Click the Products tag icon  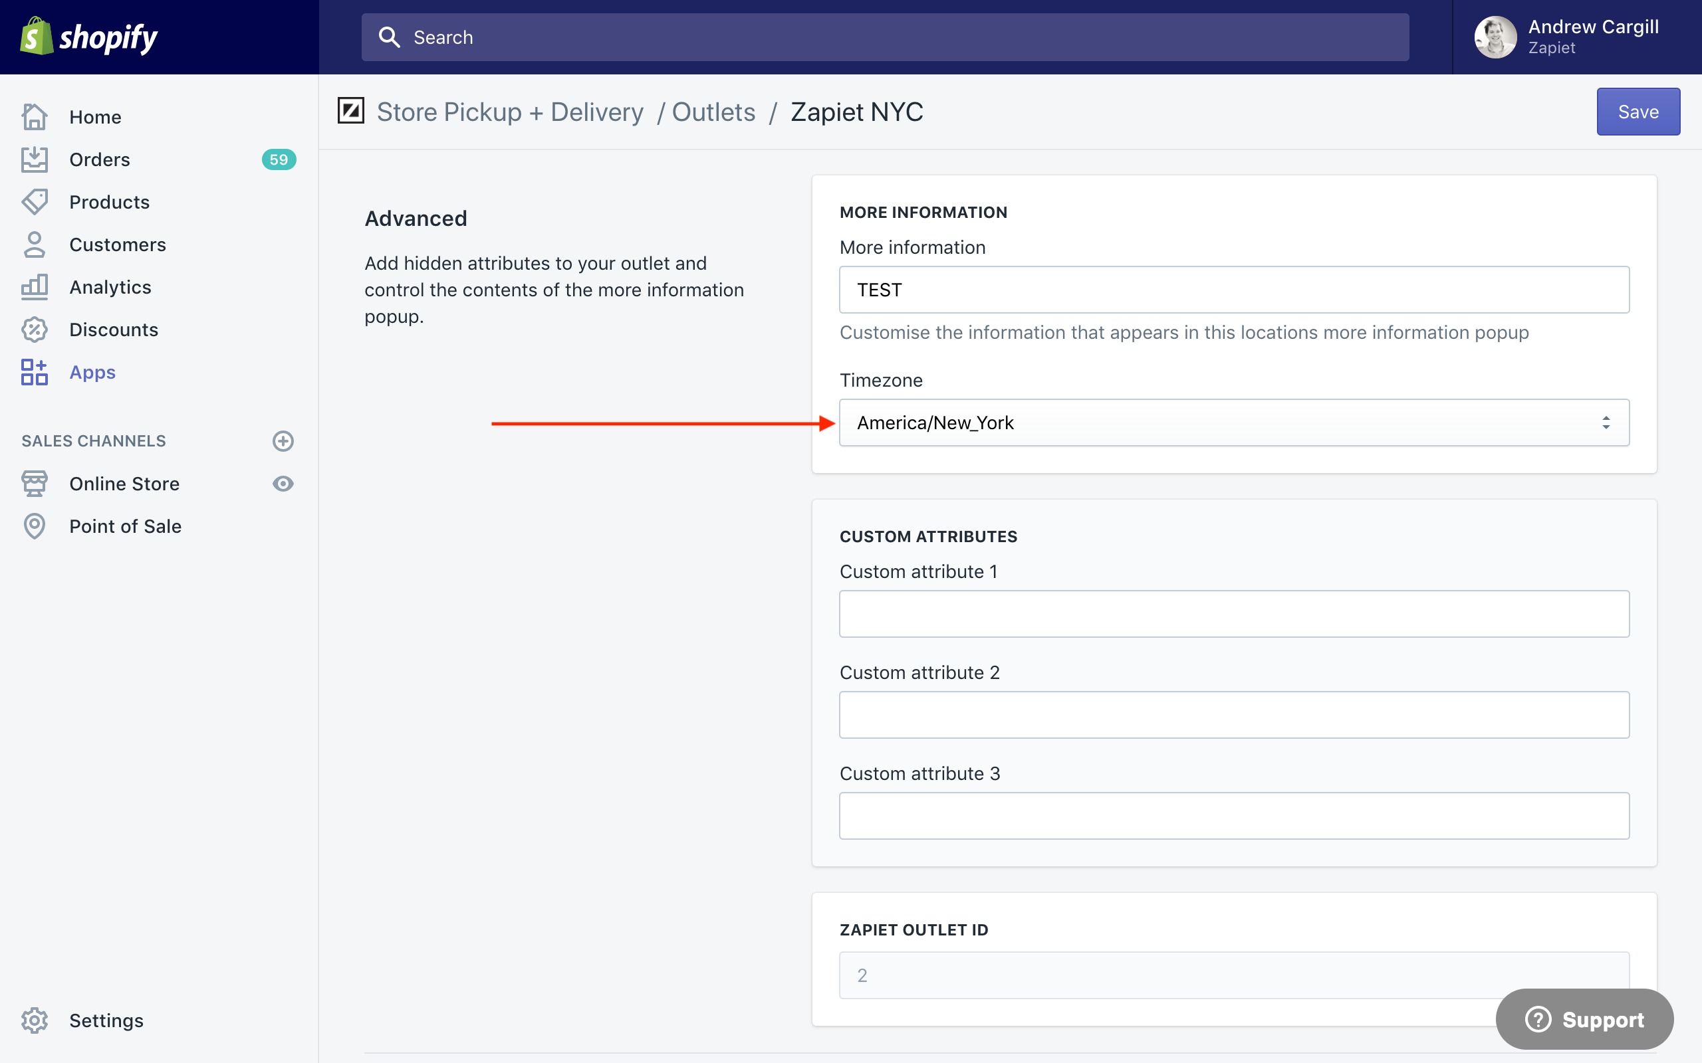point(35,202)
